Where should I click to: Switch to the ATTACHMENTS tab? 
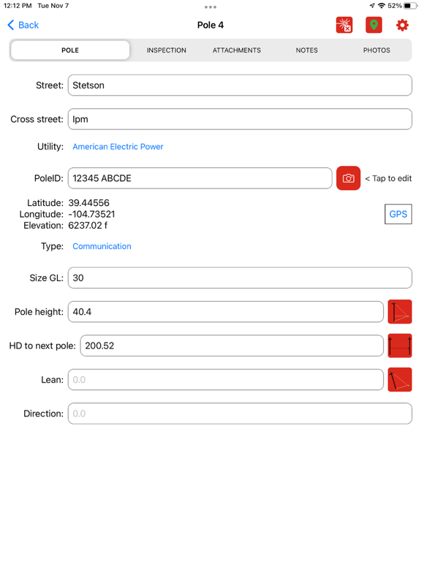point(237,50)
